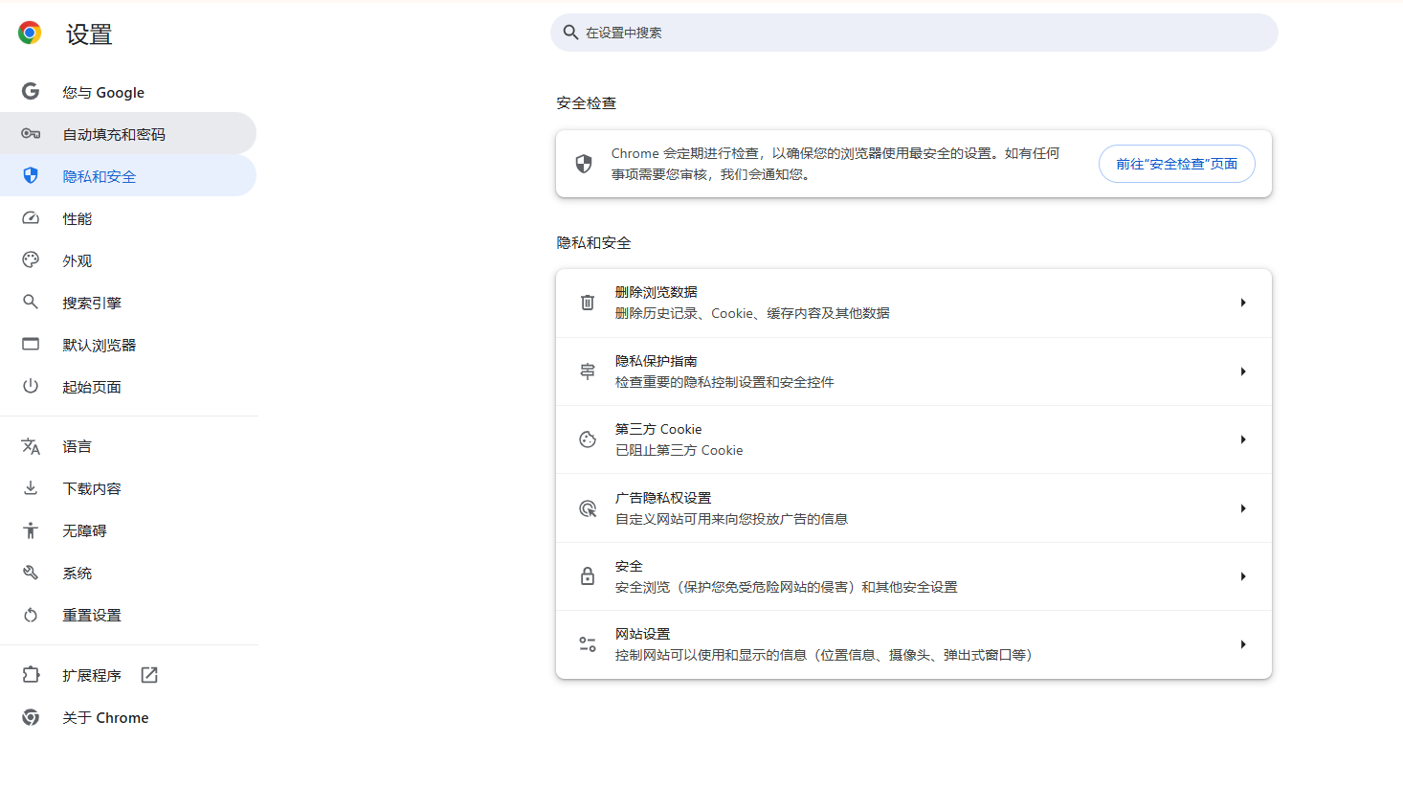Click the browser window icon for 默认浏览器
The width and height of the screenshot is (1403, 788).
[x=31, y=344]
